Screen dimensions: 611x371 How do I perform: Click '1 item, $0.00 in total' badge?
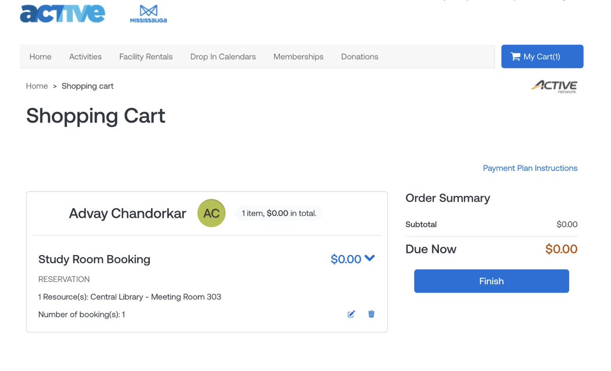click(x=279, y=213)
